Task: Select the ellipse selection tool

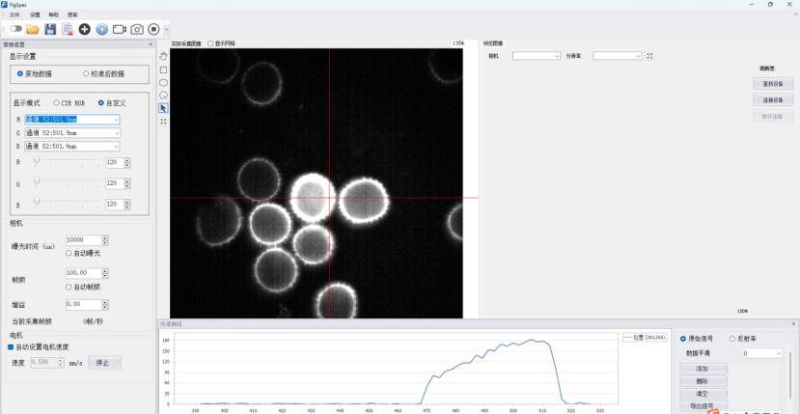Action: pyautogui.click(x=163, y=82)
